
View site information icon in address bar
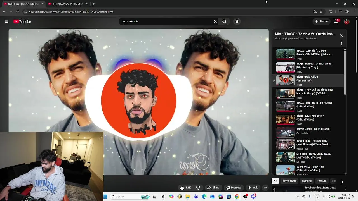(x=25, y=12)
